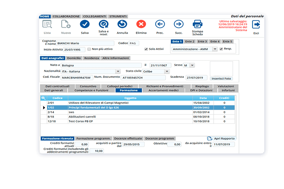Screen dimensions: 284x189
Task: Select the Ente 4 tab
Action: pos(215,42)
